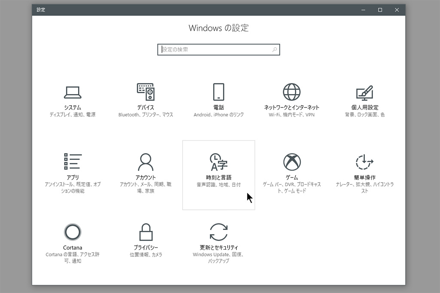Click the '位置情報、カメラ' description
The height and width of the screenshot is (293, 440).
pyautogui.click(x=146, y=255)
